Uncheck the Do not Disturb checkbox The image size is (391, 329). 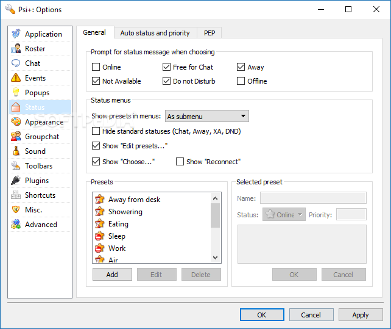[166, 81]
